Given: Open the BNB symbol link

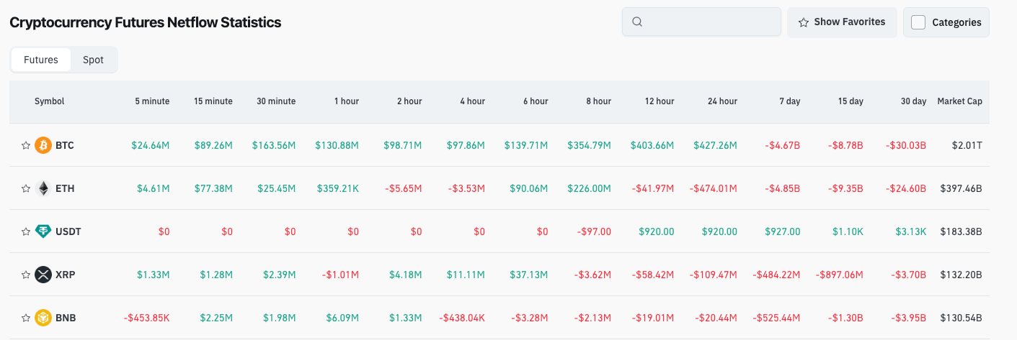Looking at the screenshot, I should pos(66,318).
